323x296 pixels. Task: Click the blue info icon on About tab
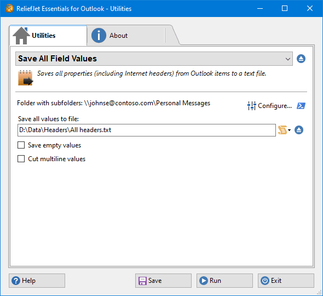pyautogui.click(x=99, y=36)
